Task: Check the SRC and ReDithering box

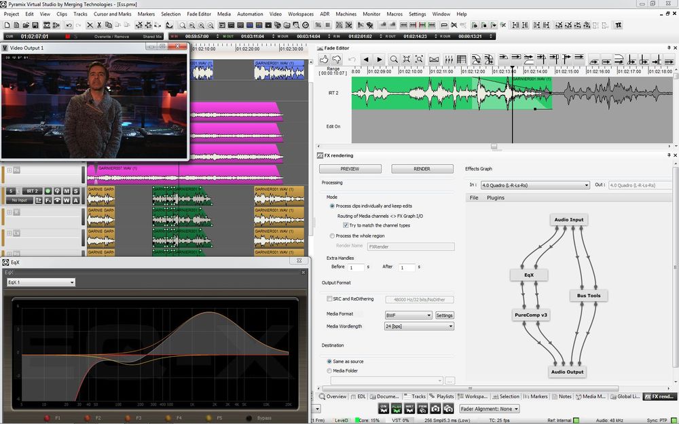Action: pyautogui.click(x=330, y=298)
